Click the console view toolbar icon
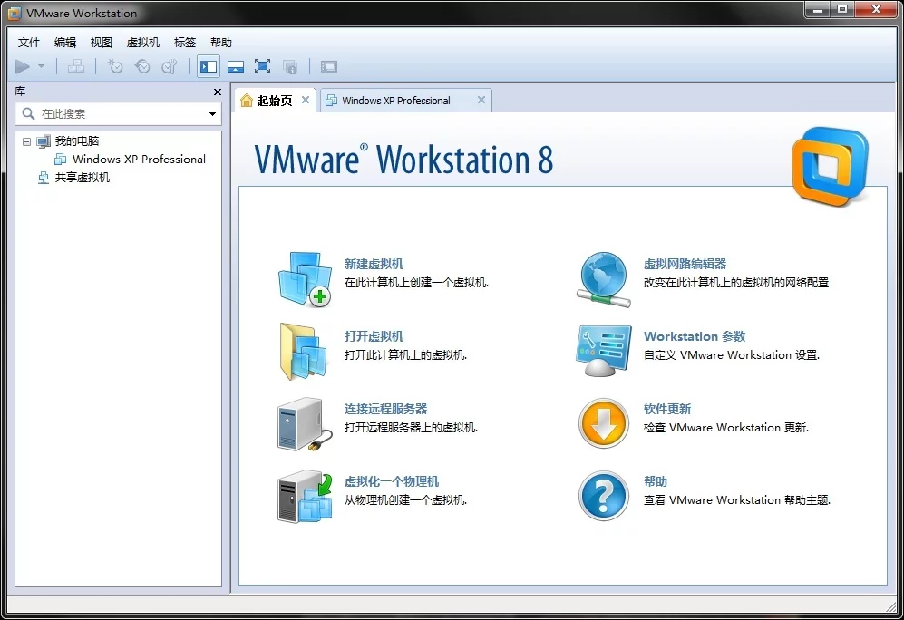This screenshot has width=904, height=620. 329,67
